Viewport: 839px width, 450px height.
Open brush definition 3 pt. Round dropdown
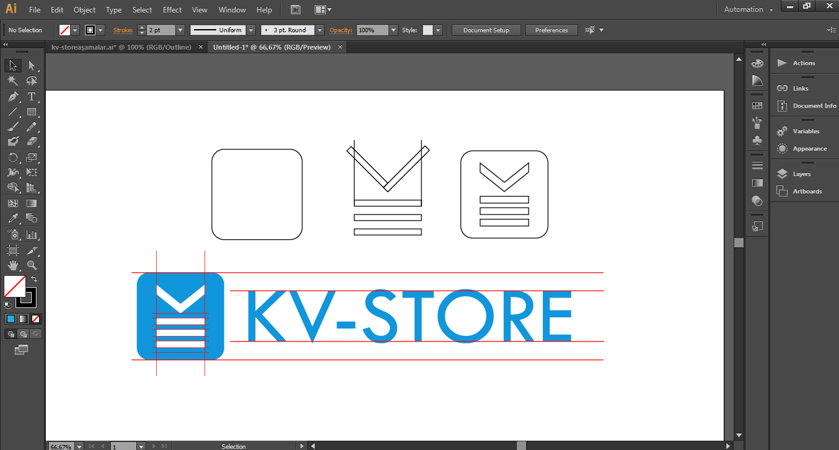320,30
